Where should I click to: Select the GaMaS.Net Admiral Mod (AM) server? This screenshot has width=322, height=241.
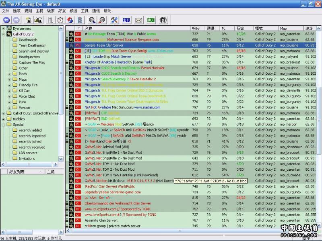pos(191,147)
